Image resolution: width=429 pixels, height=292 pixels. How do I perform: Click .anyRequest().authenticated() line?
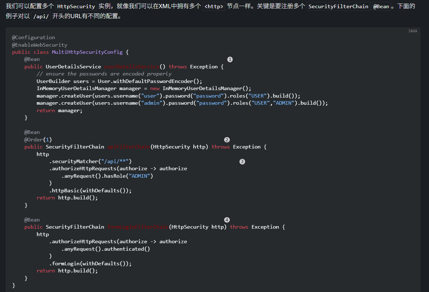pyautogui.click(x=105, y=249)
